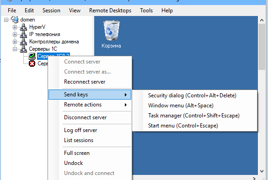Open the Remote actions submenu
Image resolution: width=268 pixels, height=180 pixels.
coord(90,105)
